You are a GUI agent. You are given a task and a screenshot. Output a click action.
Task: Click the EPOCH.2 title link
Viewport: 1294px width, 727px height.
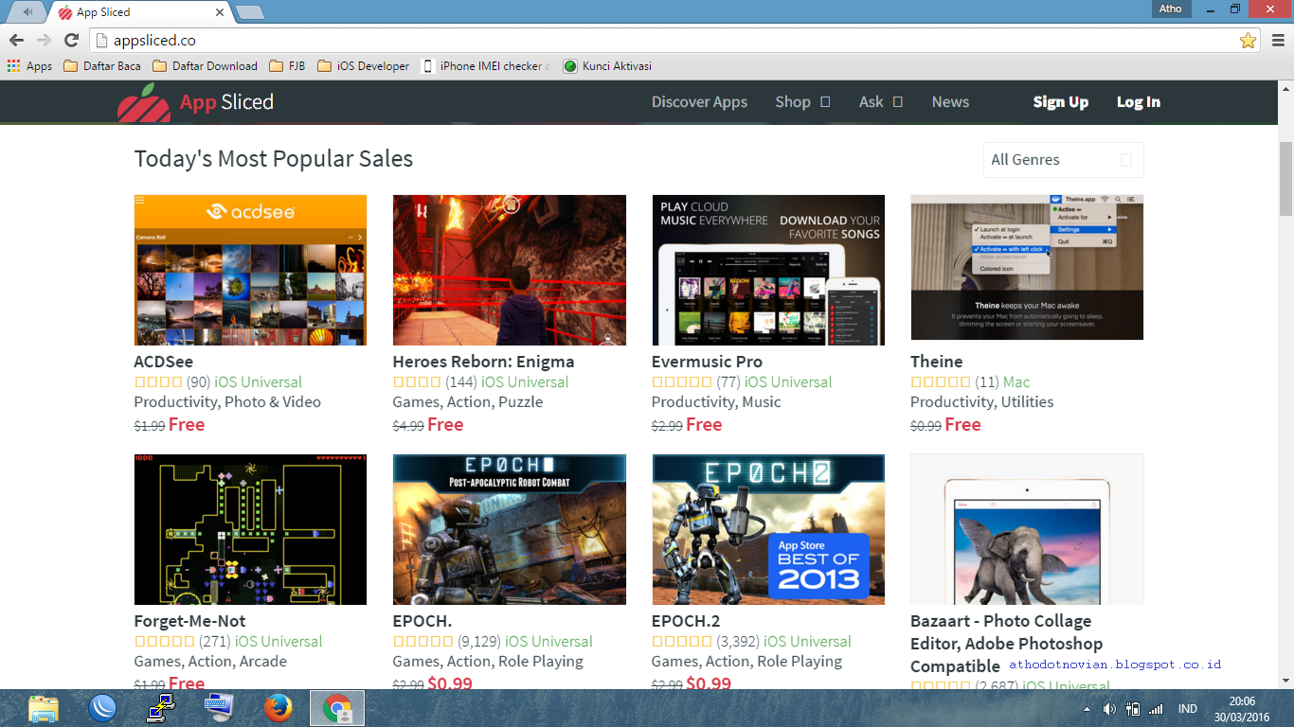(x=686, y=621)
